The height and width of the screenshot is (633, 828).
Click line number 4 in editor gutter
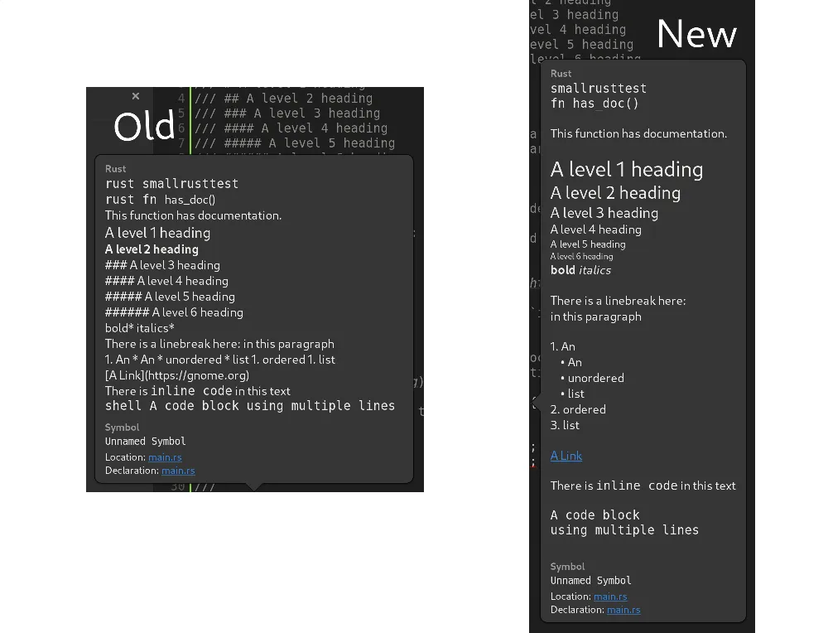pos(181,99)
